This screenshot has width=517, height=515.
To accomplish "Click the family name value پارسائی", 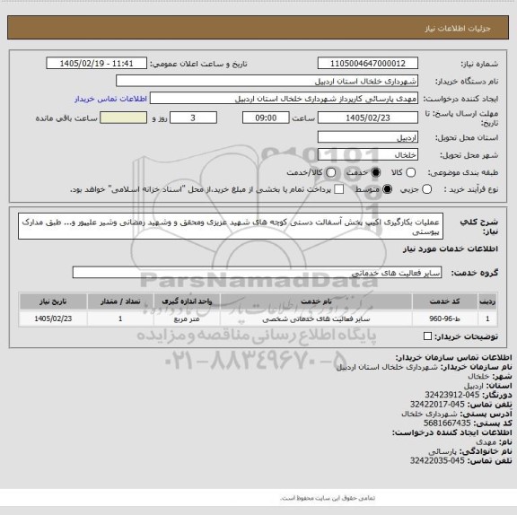I will point(443,451).
